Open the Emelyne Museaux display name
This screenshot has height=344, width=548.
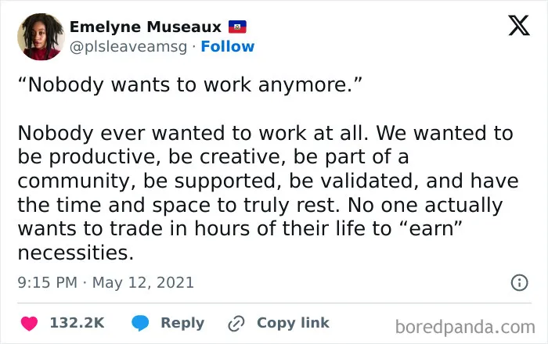(x=146, y=27)
